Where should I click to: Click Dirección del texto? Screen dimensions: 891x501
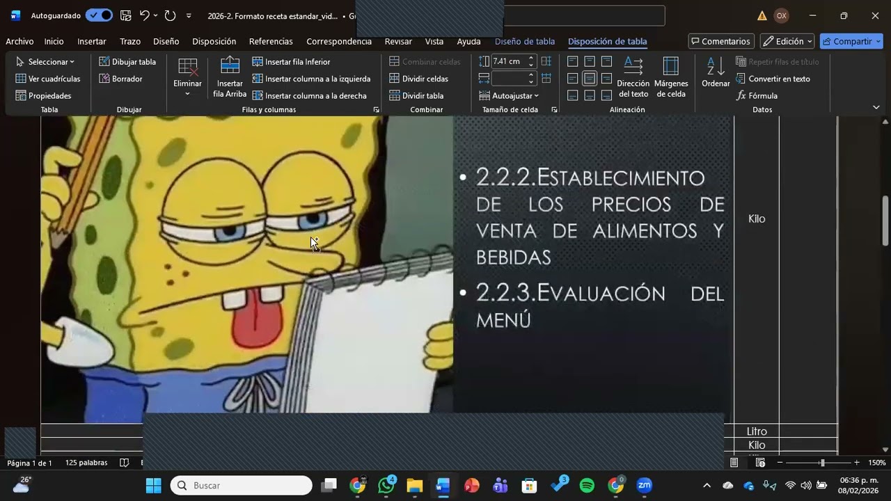pyautogui.click(x=633, y=77)
